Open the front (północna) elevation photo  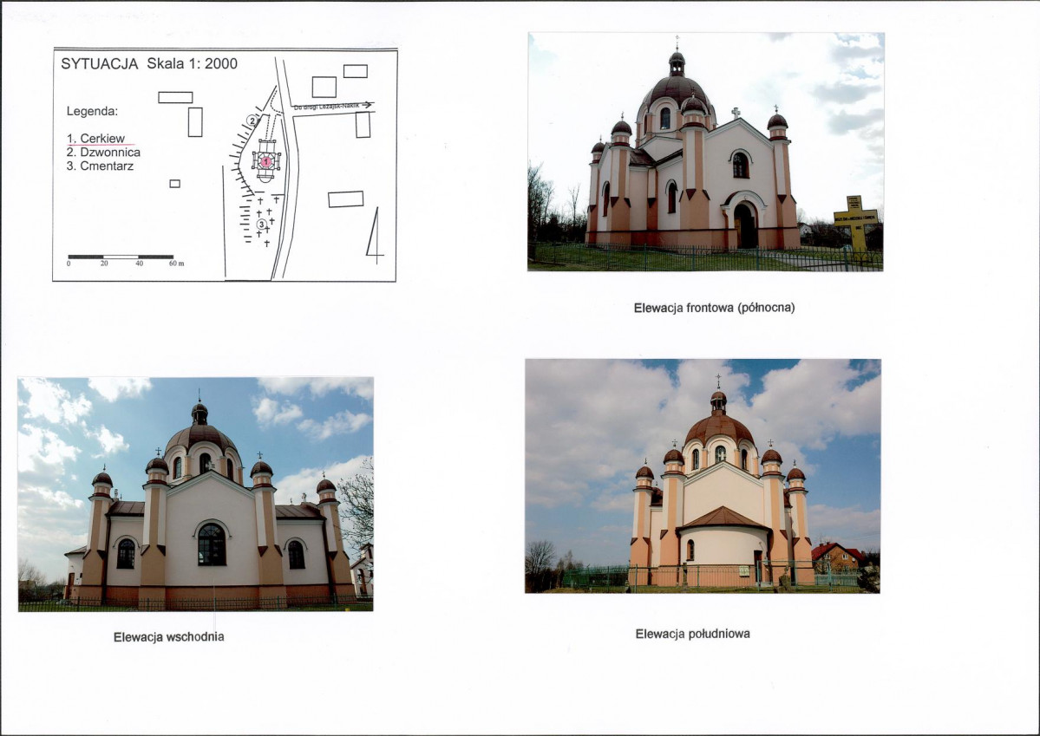(706, 152)
